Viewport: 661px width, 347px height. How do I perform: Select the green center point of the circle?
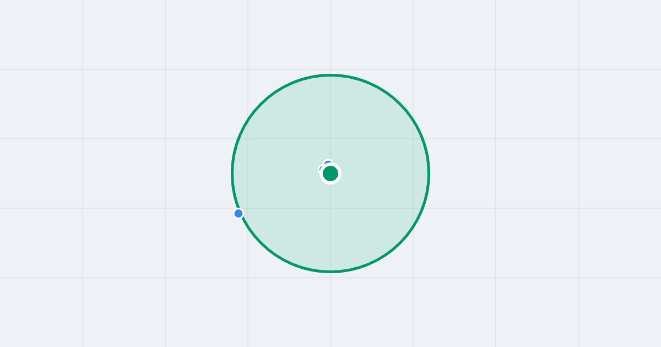(x=330, y=173)
